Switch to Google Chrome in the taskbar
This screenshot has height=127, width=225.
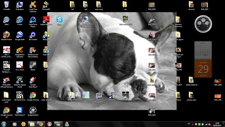click(x=41, y=124)
